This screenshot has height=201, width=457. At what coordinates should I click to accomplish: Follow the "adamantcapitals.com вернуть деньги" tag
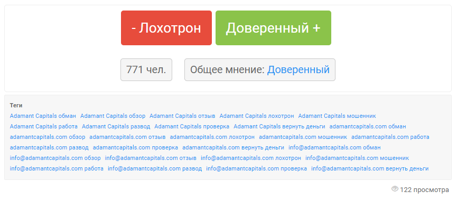233,147
